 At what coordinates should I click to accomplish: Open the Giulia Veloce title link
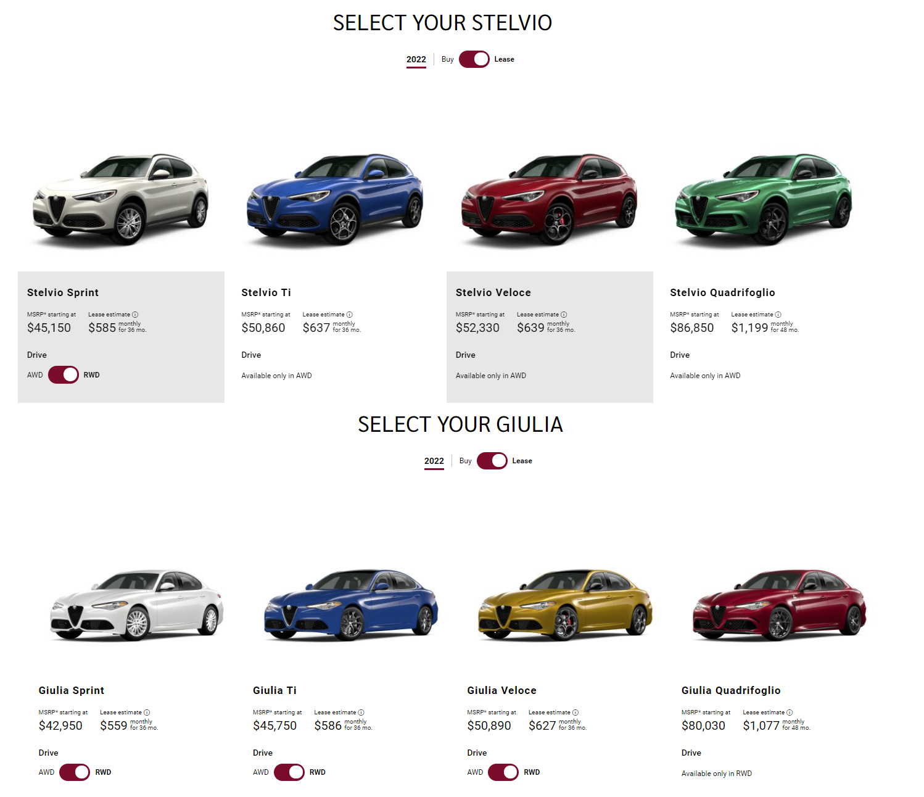point(501,690)
